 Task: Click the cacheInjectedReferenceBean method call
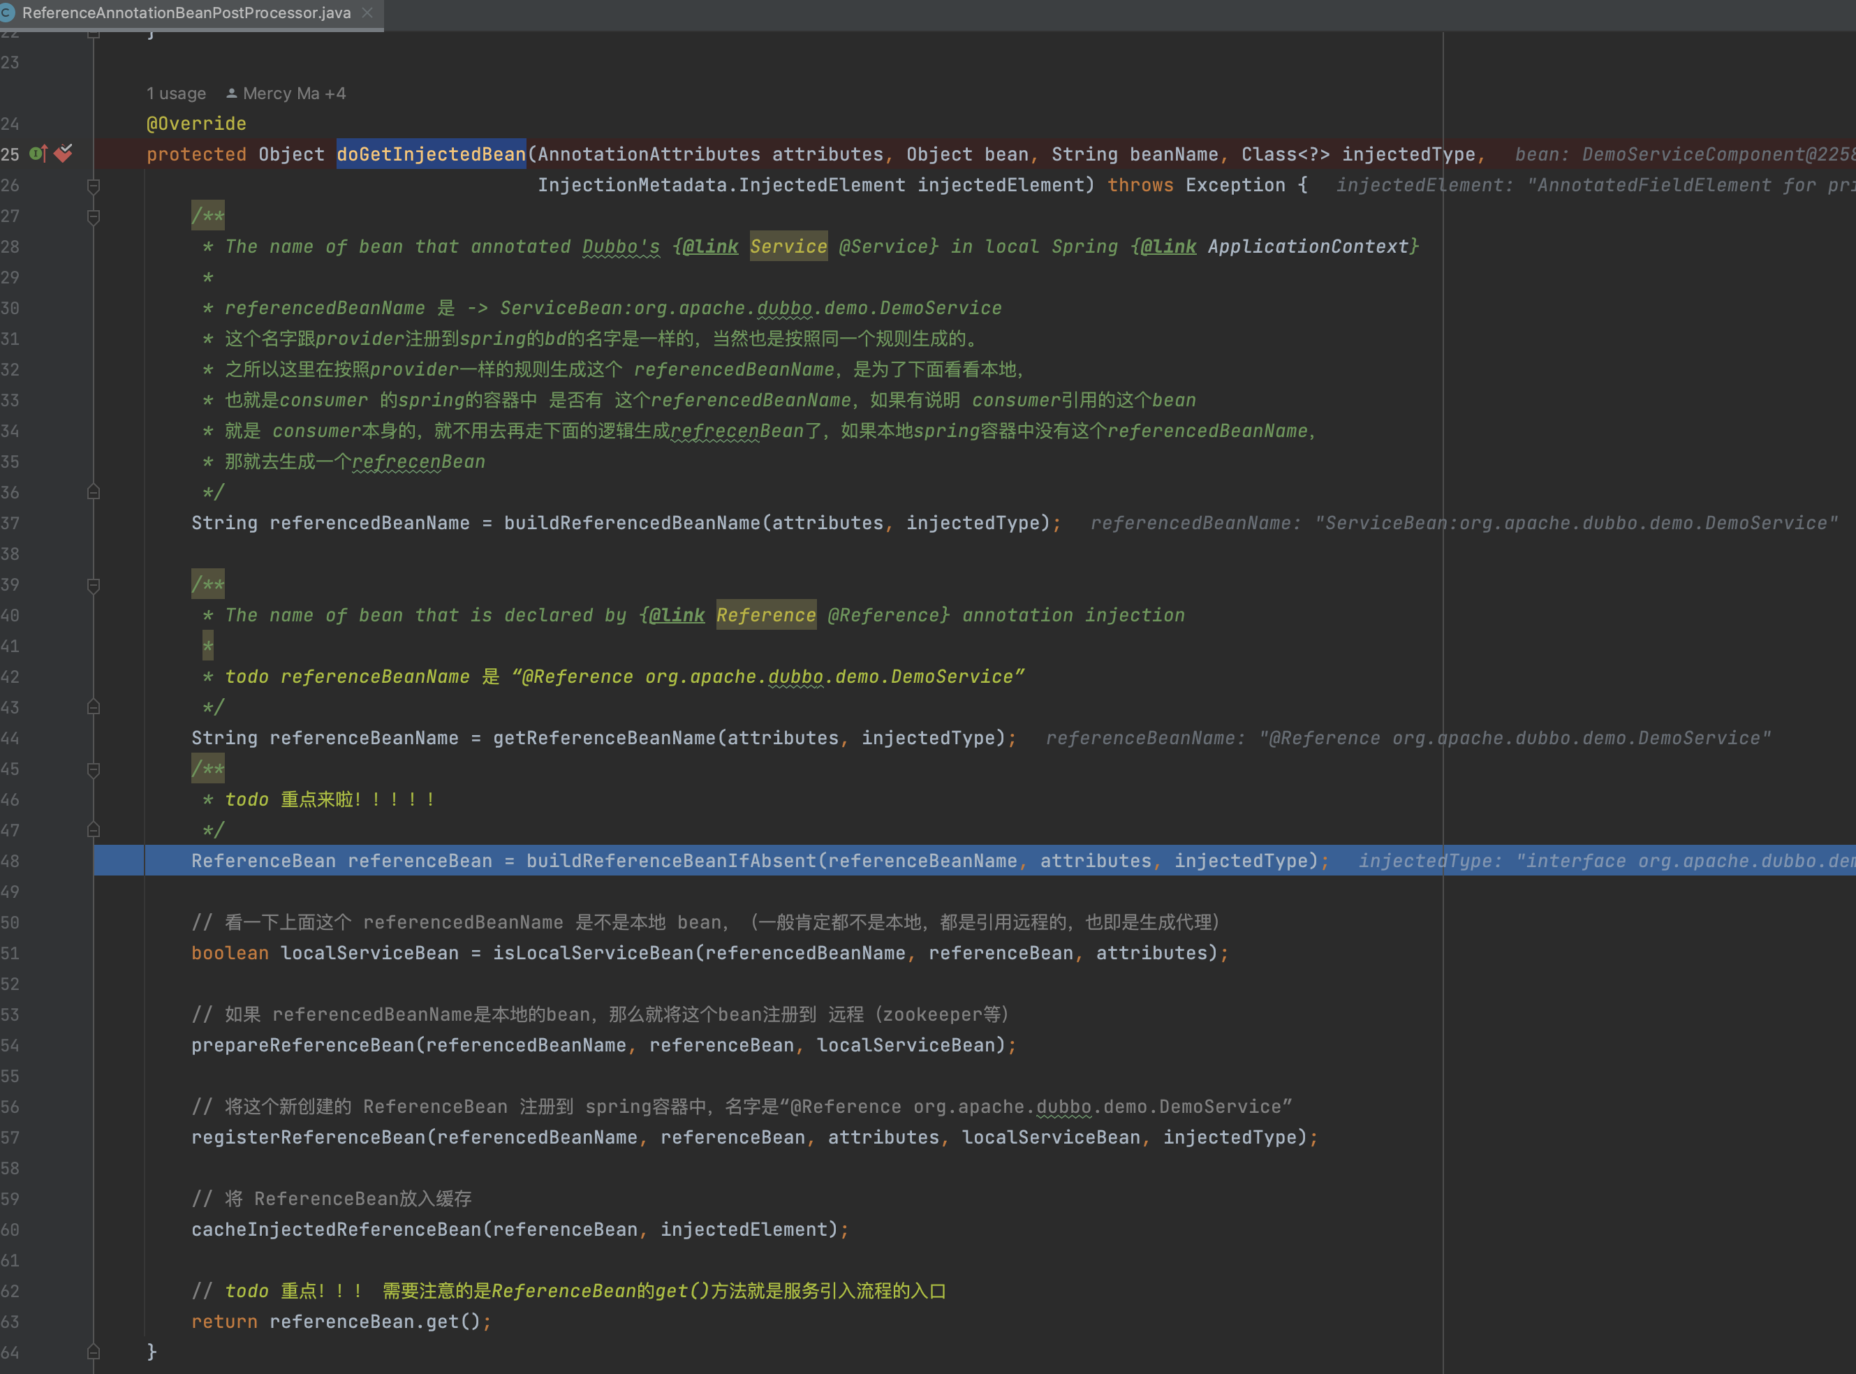click(337, 1229)
